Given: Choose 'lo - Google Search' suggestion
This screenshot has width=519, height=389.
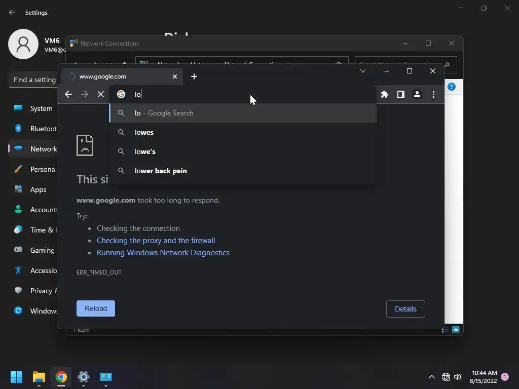Looking at the screenshot, I should point(243,113).
